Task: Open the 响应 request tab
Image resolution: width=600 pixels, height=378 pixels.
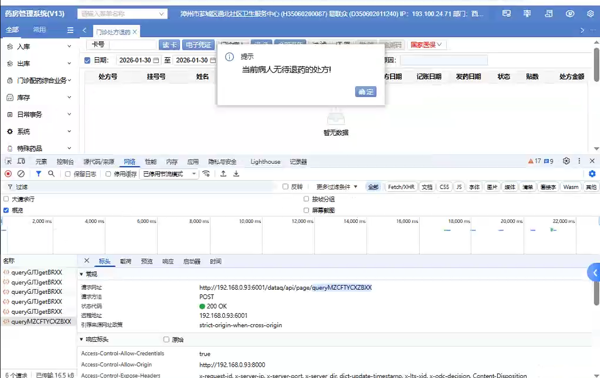Action: point(167,261)
